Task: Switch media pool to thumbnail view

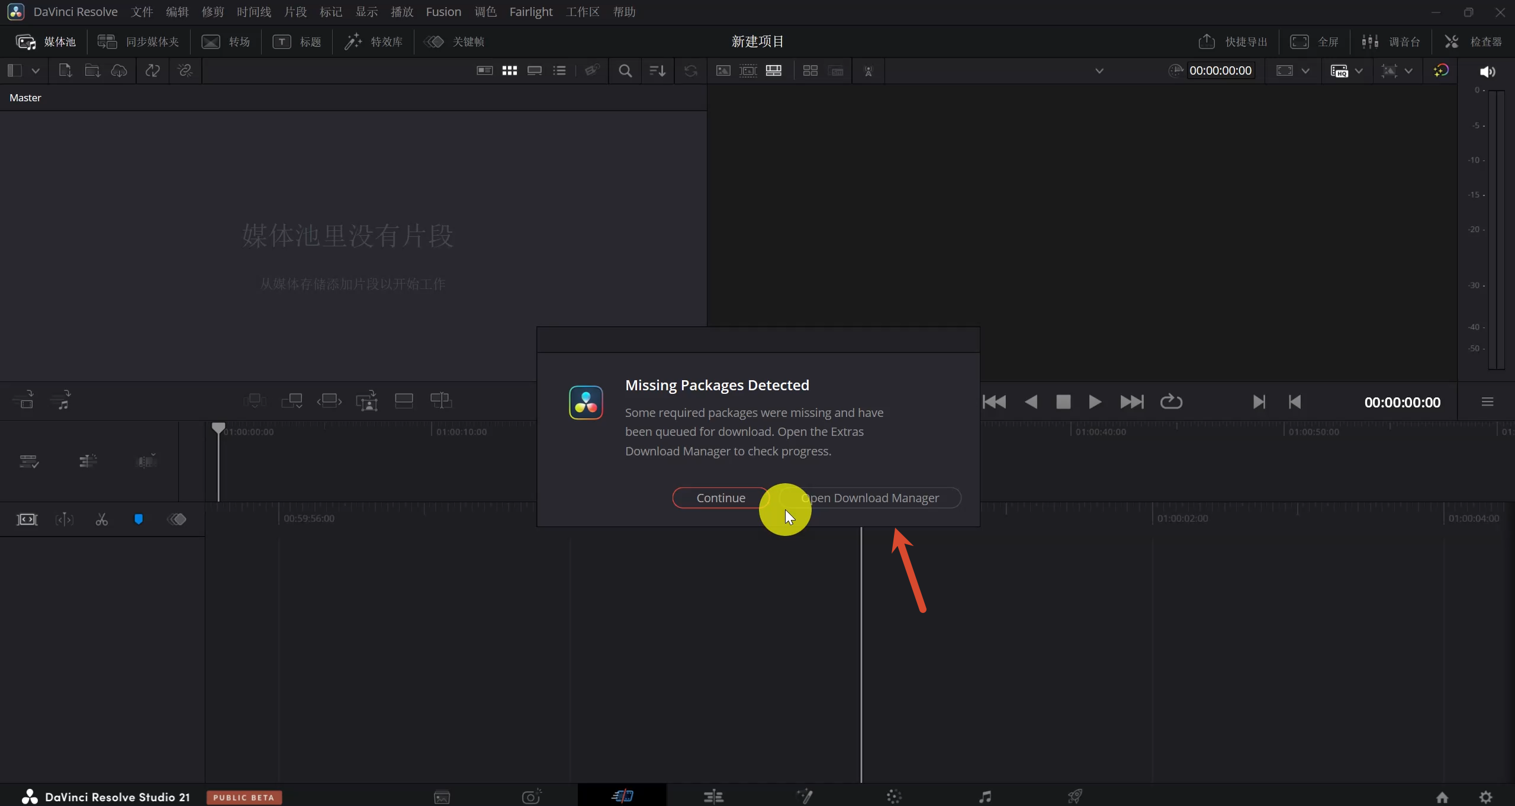Action: [x=510, y=71]
